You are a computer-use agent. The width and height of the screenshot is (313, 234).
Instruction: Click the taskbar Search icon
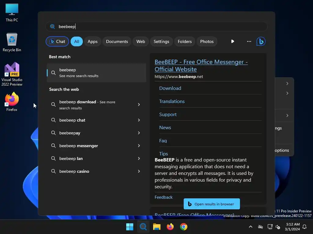click(x=143, y=227)
